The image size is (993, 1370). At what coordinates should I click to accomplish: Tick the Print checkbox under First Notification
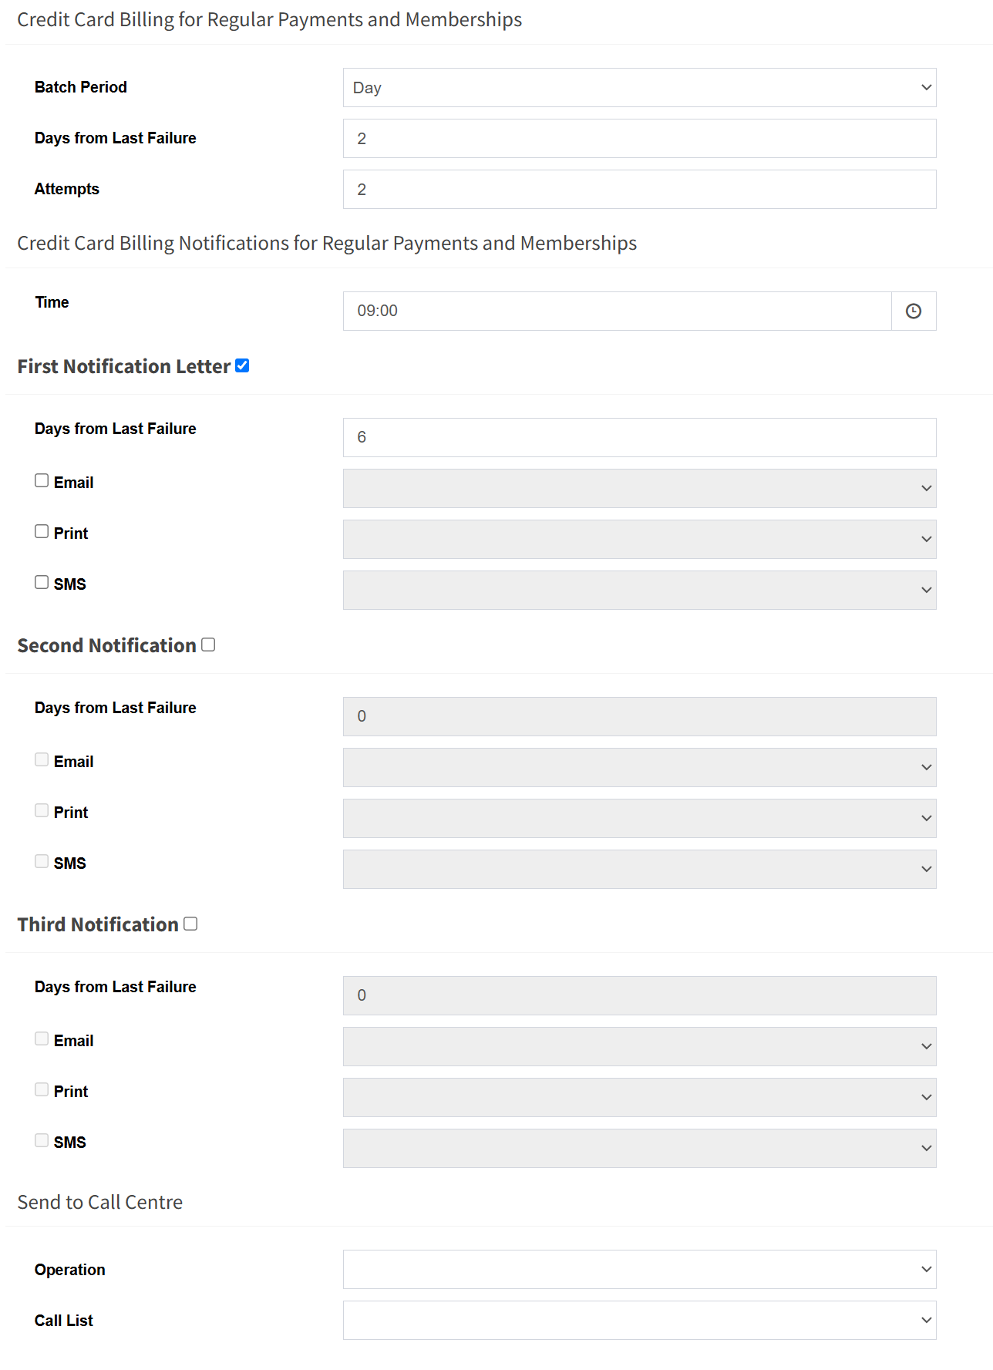[x=42, y=531]
